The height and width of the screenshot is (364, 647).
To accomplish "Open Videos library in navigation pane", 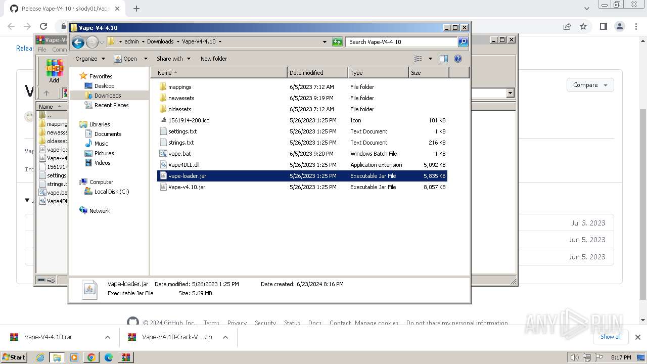I will (x=102, y=163).
